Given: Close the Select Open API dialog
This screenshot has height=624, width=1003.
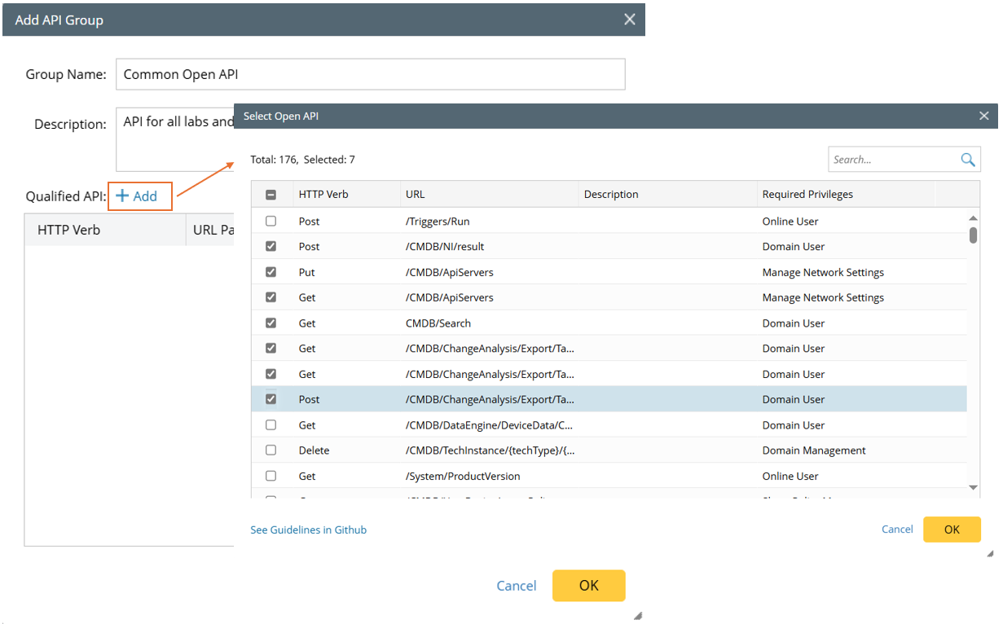Looking at the screenshot, I should point(983,116).
